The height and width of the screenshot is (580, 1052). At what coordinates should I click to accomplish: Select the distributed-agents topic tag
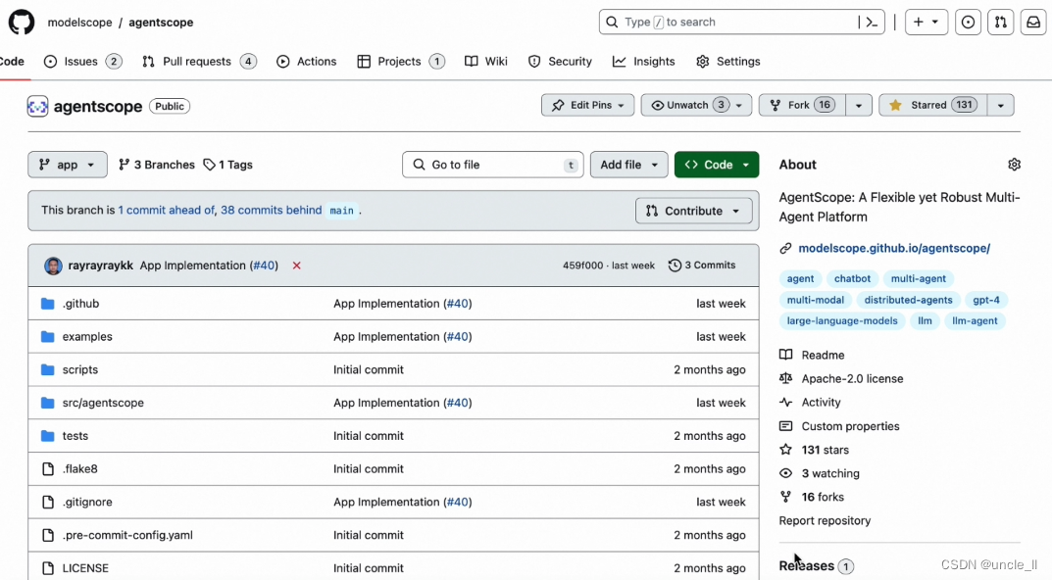908,300
